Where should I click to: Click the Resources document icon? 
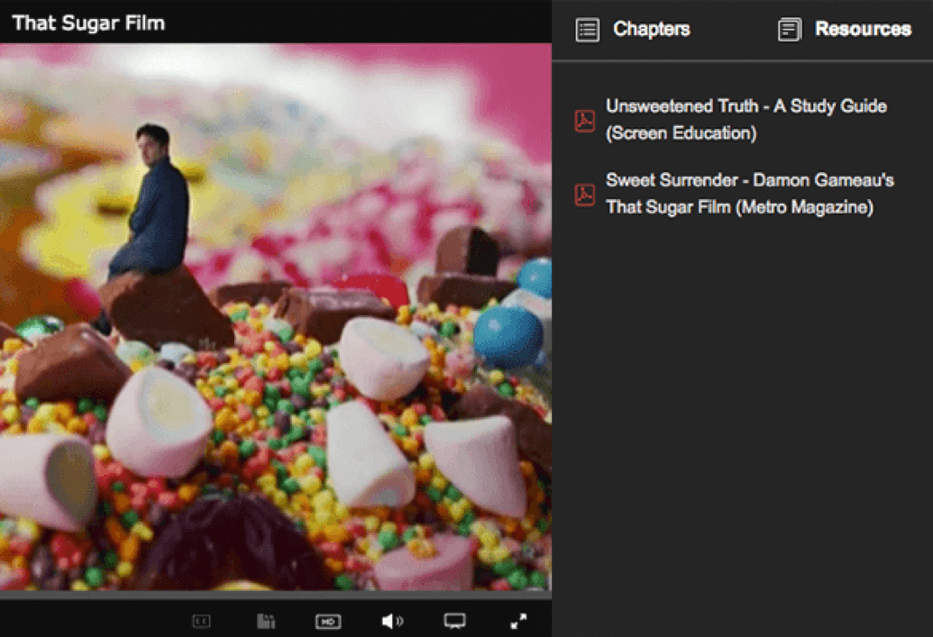coord(790,30)
